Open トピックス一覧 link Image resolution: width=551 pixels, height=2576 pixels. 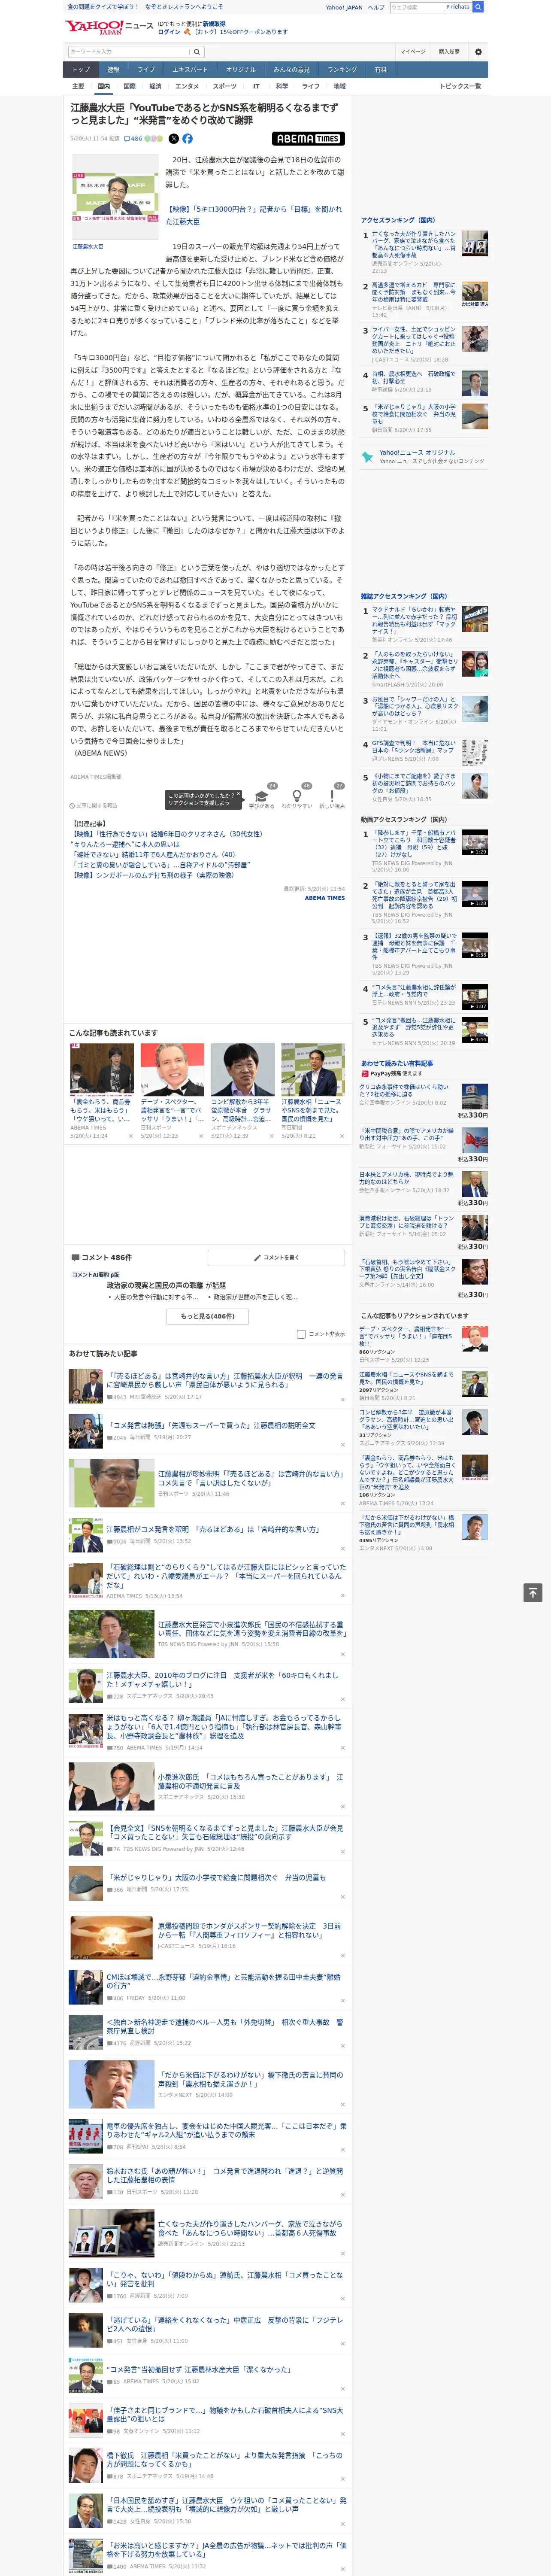(x=460, y=86)
